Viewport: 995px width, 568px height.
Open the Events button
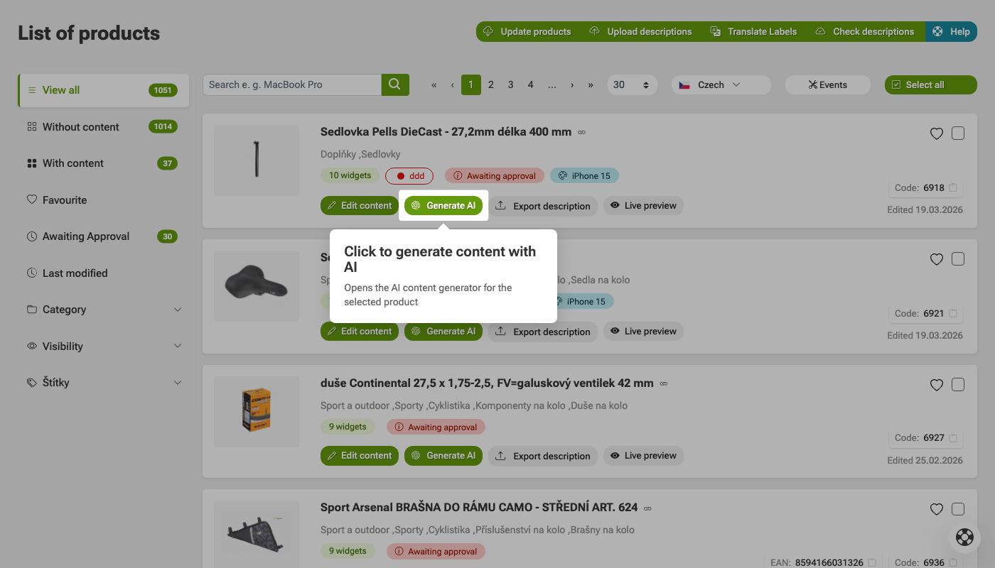click(828, 84)
